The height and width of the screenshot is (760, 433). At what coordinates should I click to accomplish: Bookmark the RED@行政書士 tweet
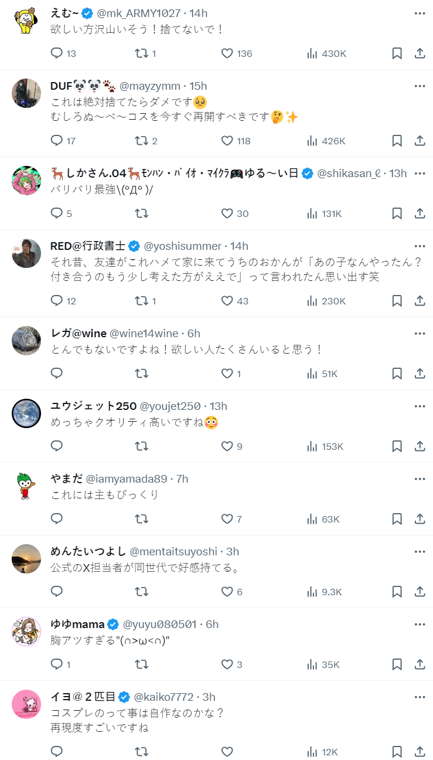[397, 301]
